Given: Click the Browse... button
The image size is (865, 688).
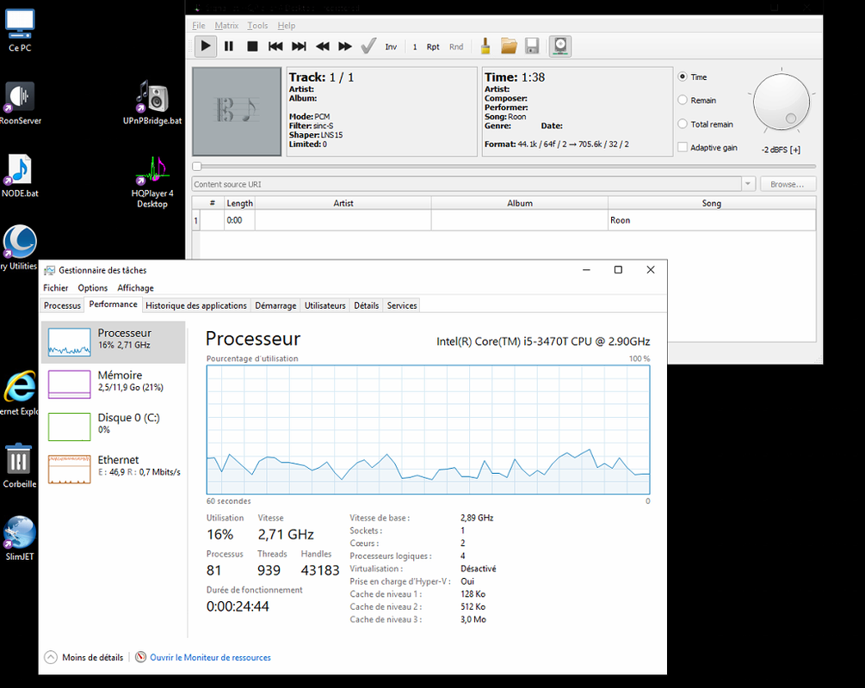Looking at the screenshot, I should [x=788, y=184].
